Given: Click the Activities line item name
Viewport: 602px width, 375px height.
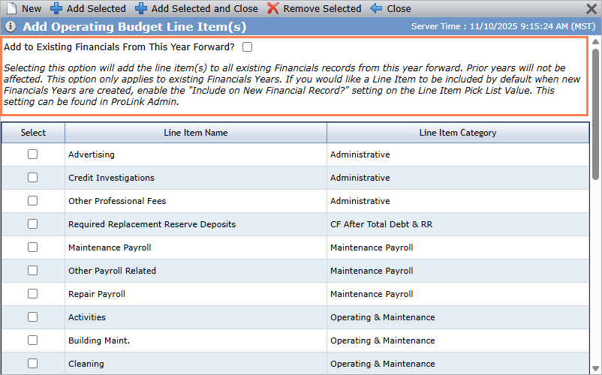Looking at the screenshot, I should (87, 317).
